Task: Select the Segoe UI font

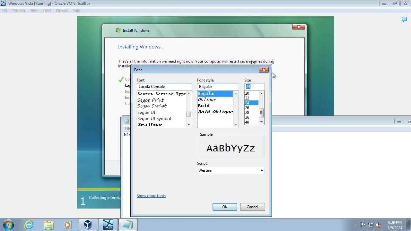Action: [x=162, y=112]
